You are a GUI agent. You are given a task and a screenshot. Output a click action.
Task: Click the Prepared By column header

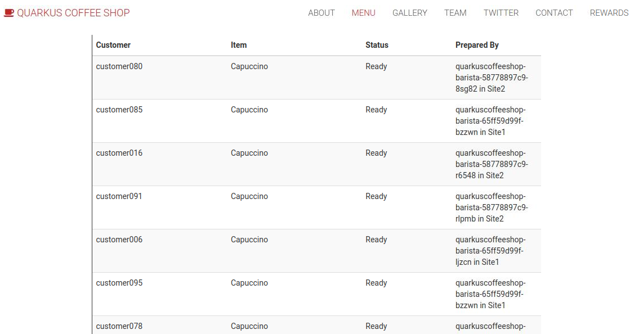point(477,45)
